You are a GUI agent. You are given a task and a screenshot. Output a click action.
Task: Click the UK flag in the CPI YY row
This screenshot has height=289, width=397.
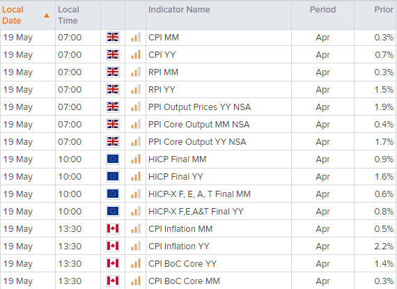click(113, 54)
